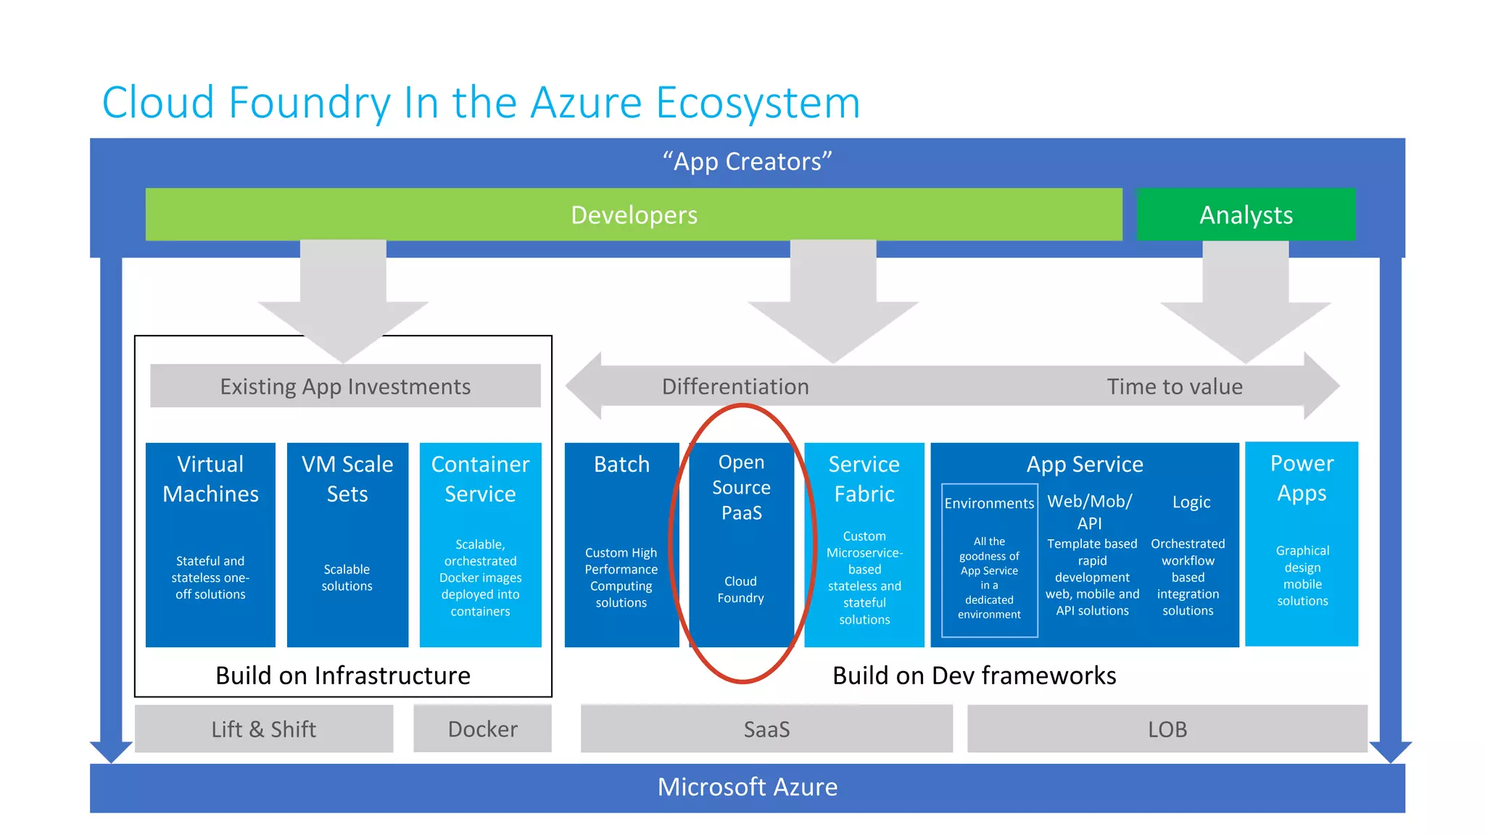Click the Batch computing tile

point(621,544)
